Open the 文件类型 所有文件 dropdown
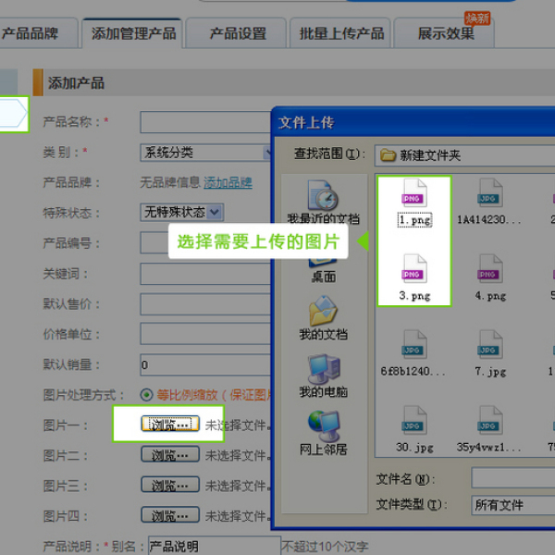 point(512,505)
